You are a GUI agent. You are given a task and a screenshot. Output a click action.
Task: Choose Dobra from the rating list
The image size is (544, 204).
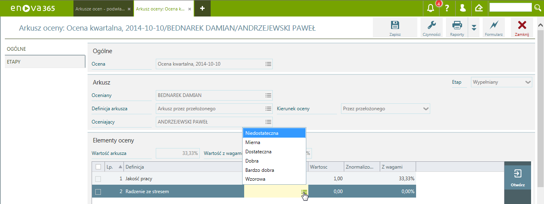(274, 161)
